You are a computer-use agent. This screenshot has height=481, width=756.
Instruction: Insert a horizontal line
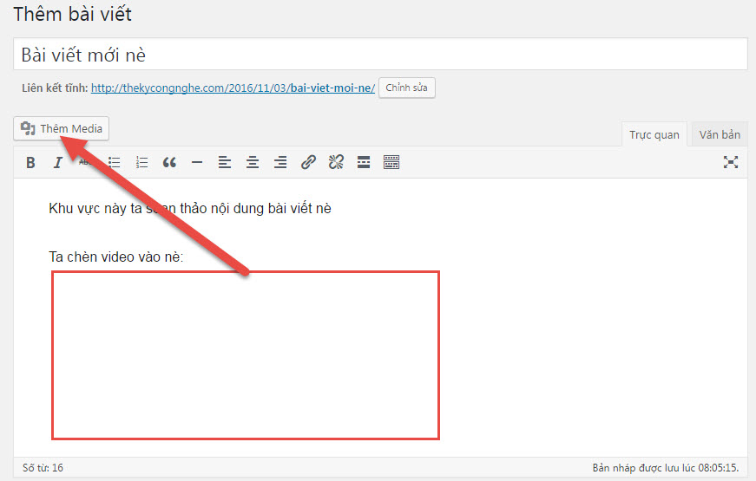coord(197,162)
